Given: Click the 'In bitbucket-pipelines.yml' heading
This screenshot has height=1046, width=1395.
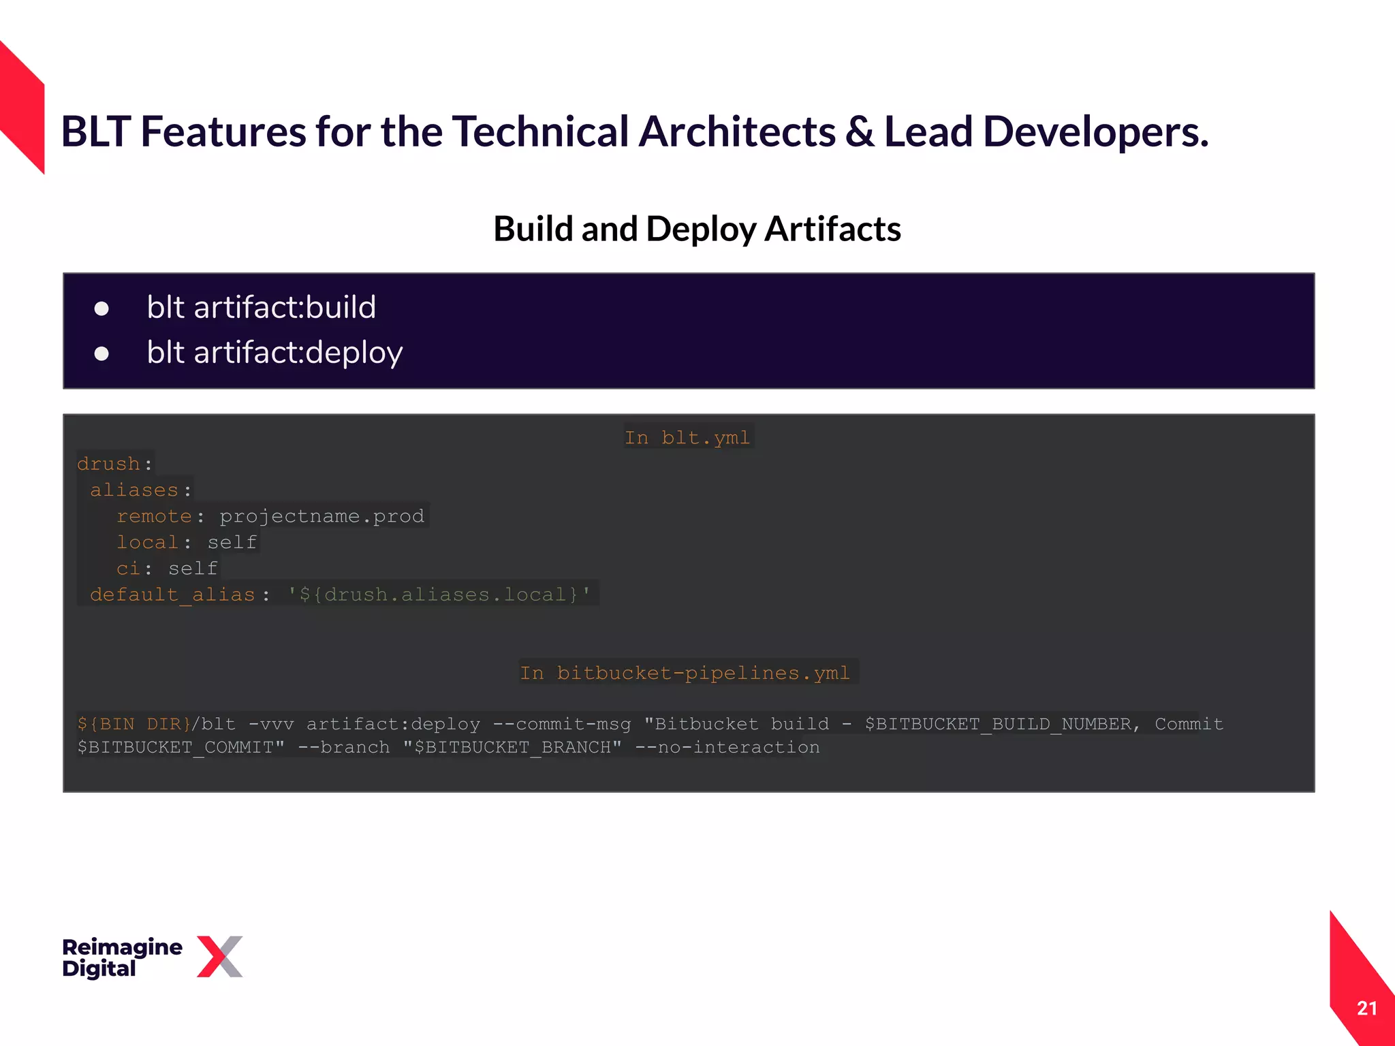Looking at the screenshot, I should click(685, 673).
